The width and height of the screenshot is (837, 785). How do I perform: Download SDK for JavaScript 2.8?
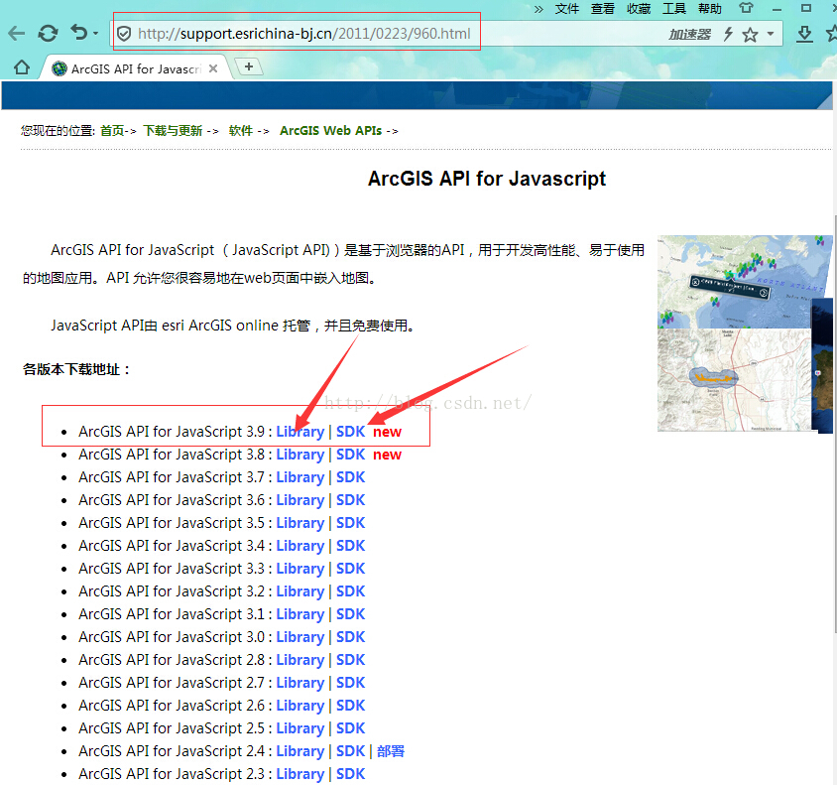pos(351,660)
